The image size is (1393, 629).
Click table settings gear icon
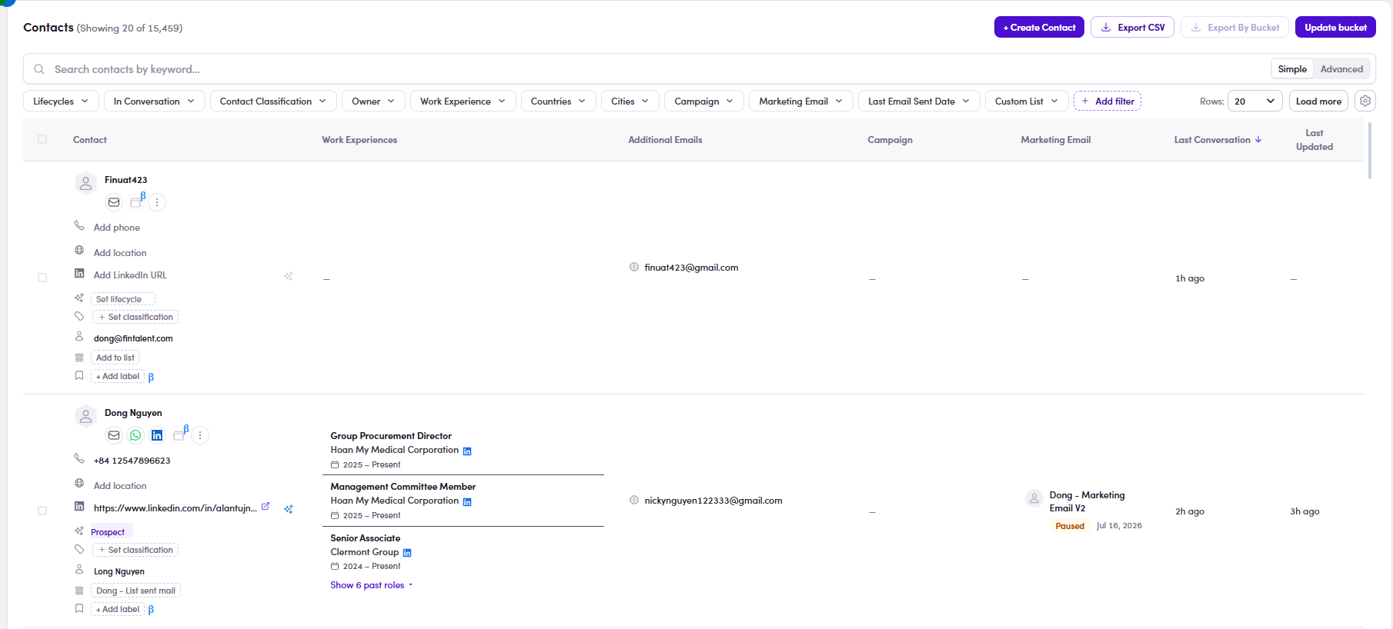1365,101
